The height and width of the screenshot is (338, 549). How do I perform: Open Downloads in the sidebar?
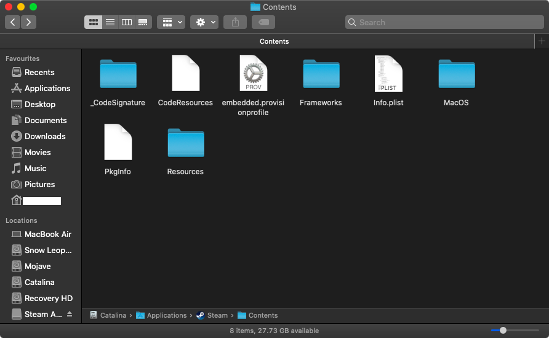point(39,136)
